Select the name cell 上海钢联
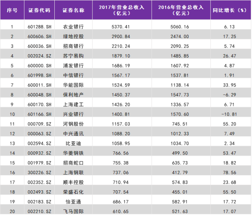 74,173
